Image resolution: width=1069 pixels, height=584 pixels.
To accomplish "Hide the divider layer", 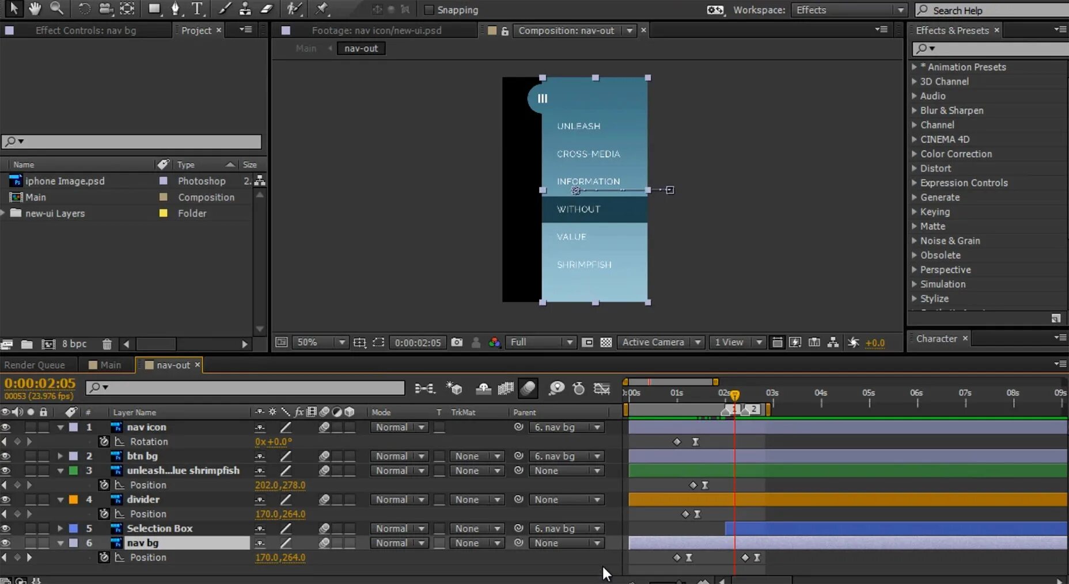I will (6, 499).
